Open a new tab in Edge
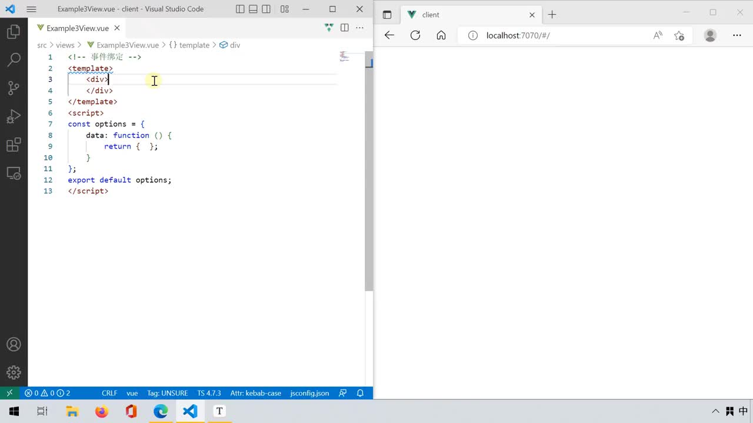The image size is (753, 423). 552,15
